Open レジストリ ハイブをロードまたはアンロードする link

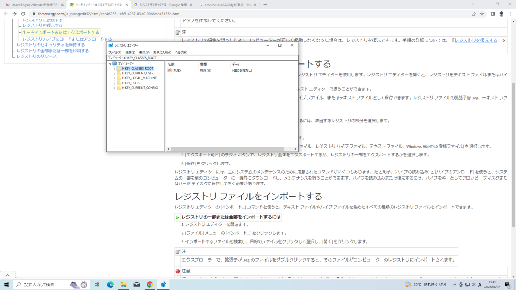click(67, 39)
